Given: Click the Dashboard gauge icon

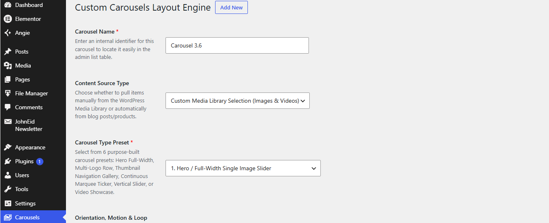Looking at the screenshot, I should pos(7,5).
